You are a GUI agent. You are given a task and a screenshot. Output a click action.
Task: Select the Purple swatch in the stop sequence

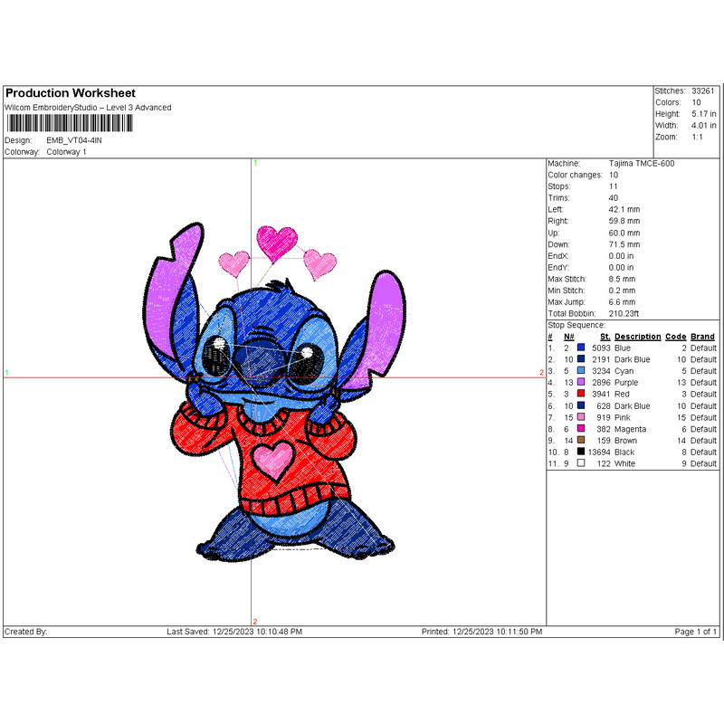click(579, 382)
